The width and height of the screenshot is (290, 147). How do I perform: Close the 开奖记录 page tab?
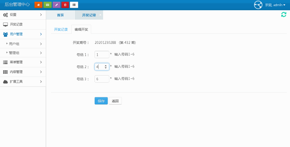pyautogui.click(x=101, y=15)
